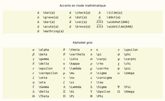The height and width of the screenshot is (101, 165).
Task: Select the \vartheta command text
Action: point(77,54)
